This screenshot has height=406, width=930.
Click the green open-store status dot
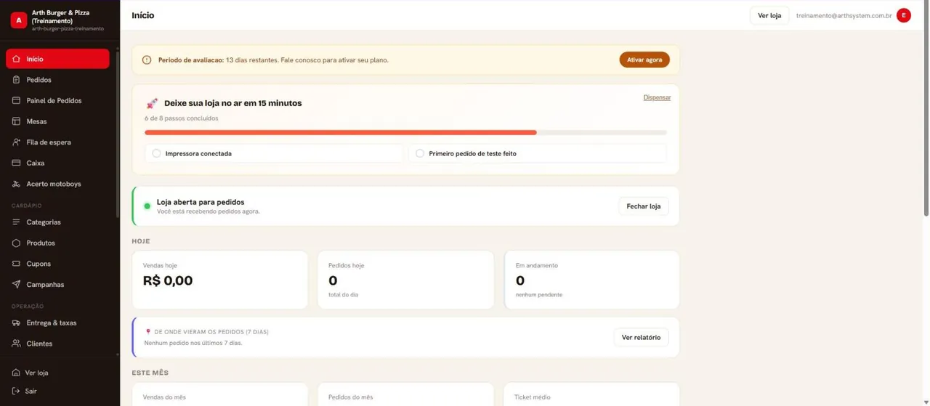click(147, 206)
